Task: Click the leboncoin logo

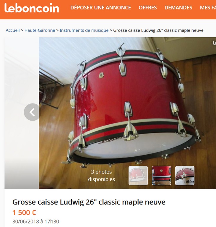Action: [x=32, y=8]
